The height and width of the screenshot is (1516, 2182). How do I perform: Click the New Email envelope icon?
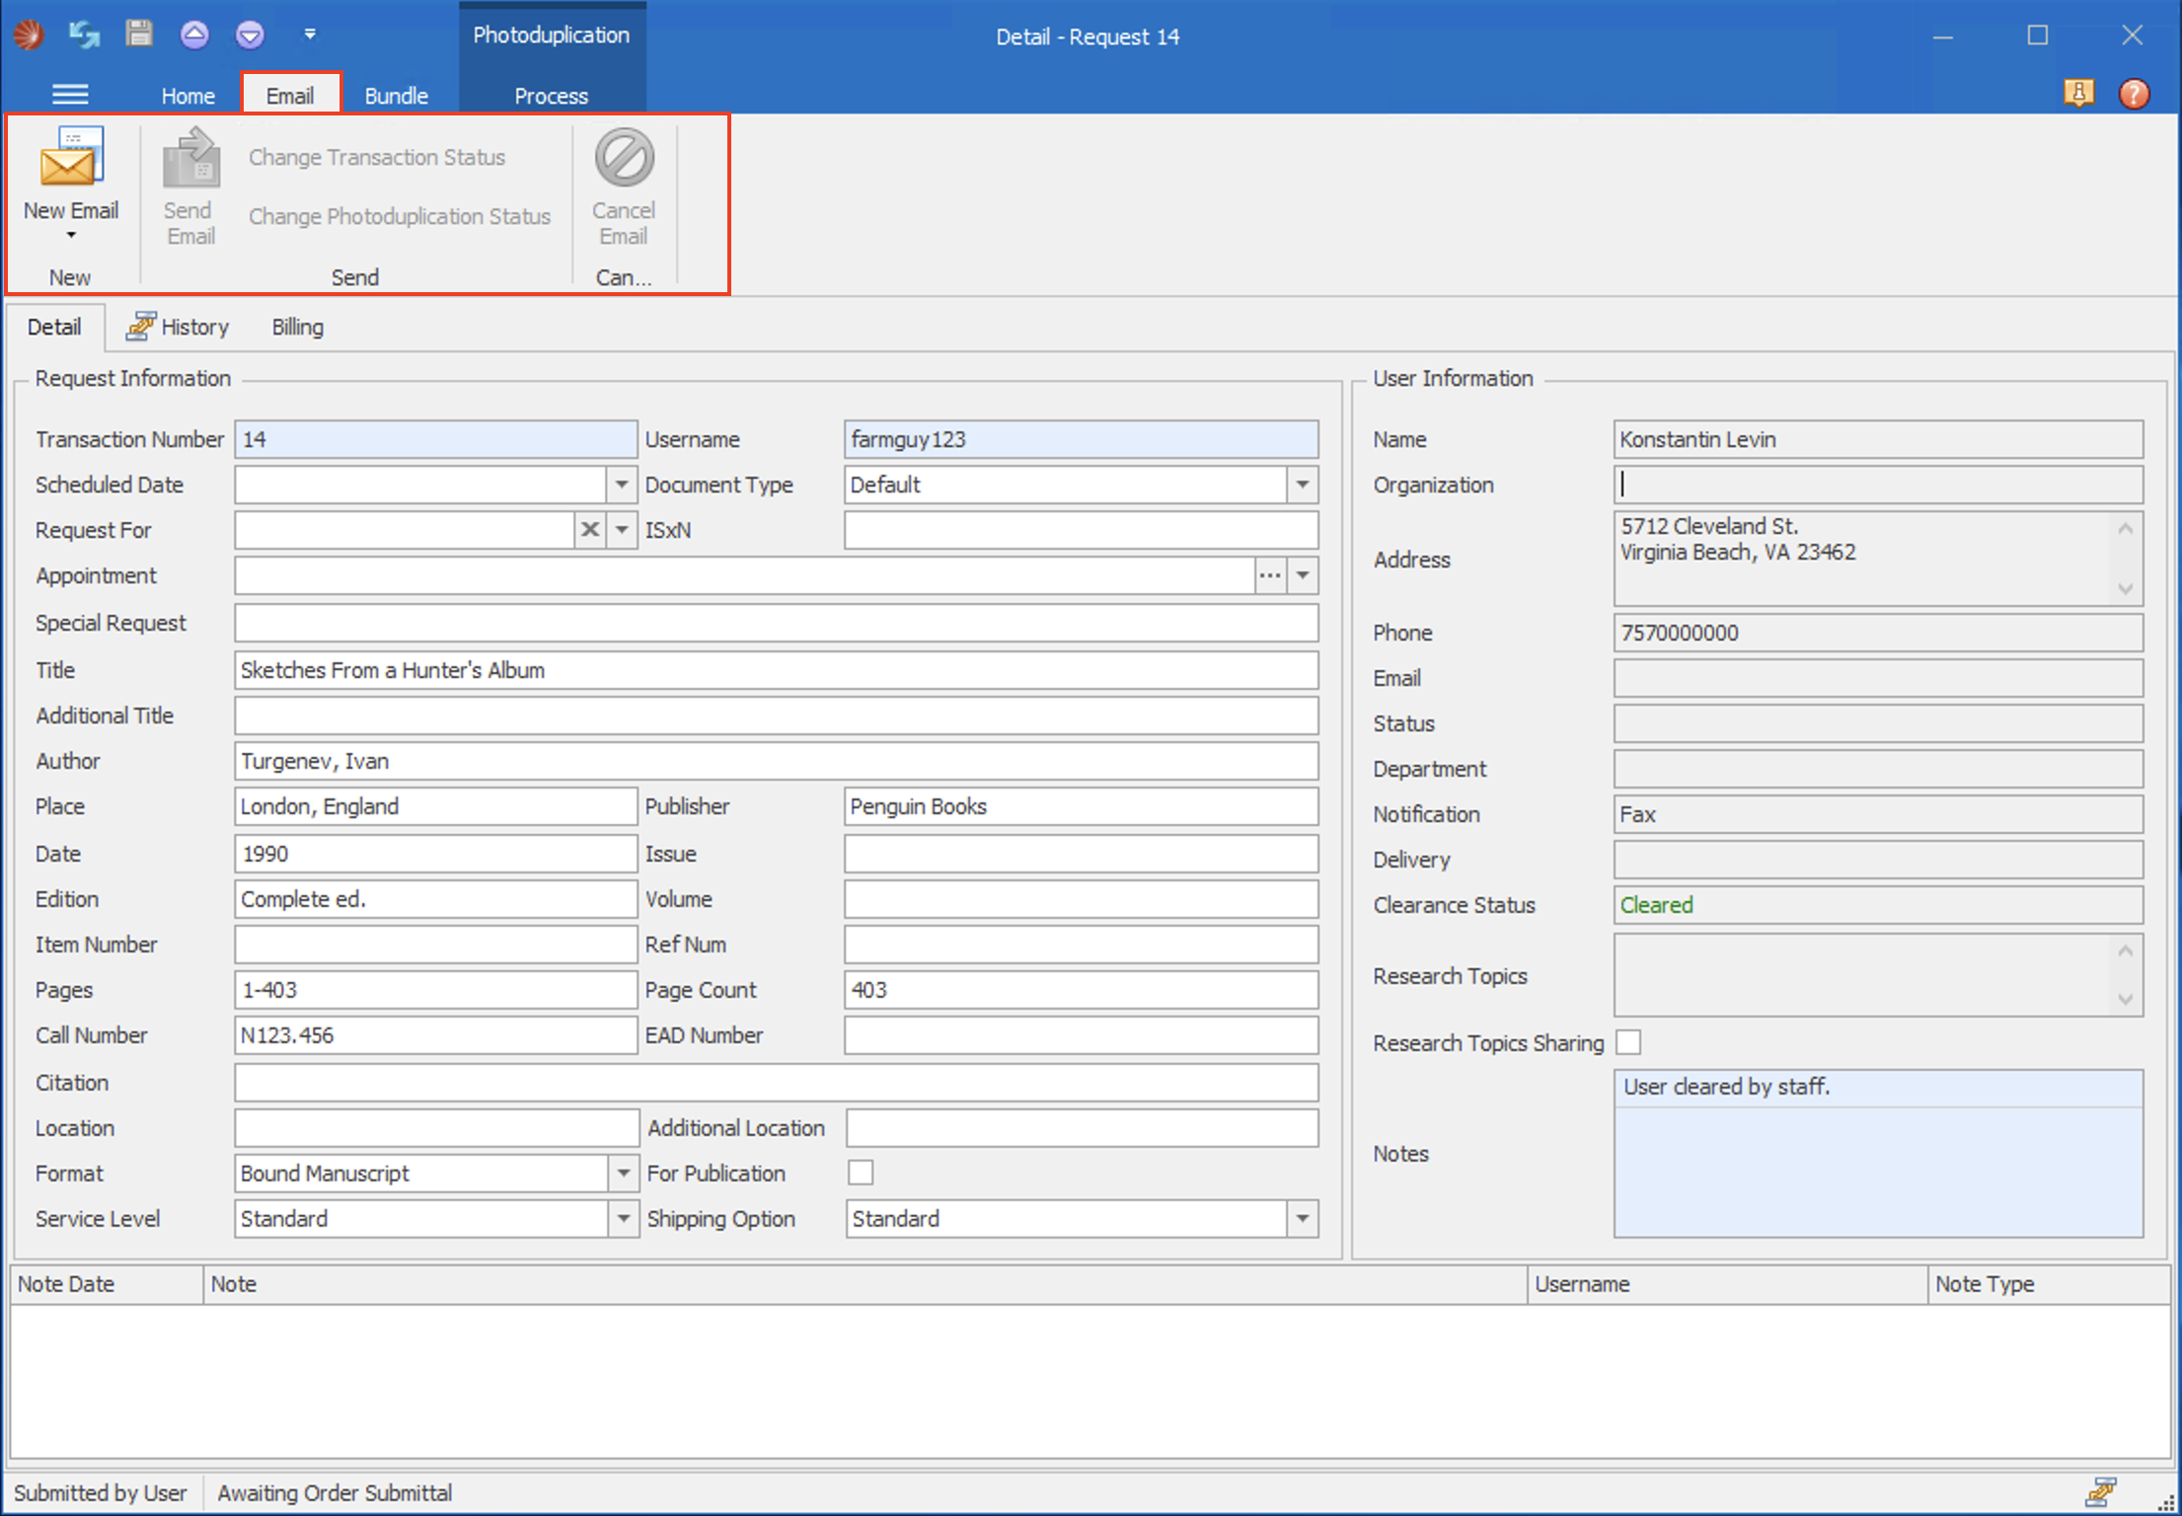71,158
